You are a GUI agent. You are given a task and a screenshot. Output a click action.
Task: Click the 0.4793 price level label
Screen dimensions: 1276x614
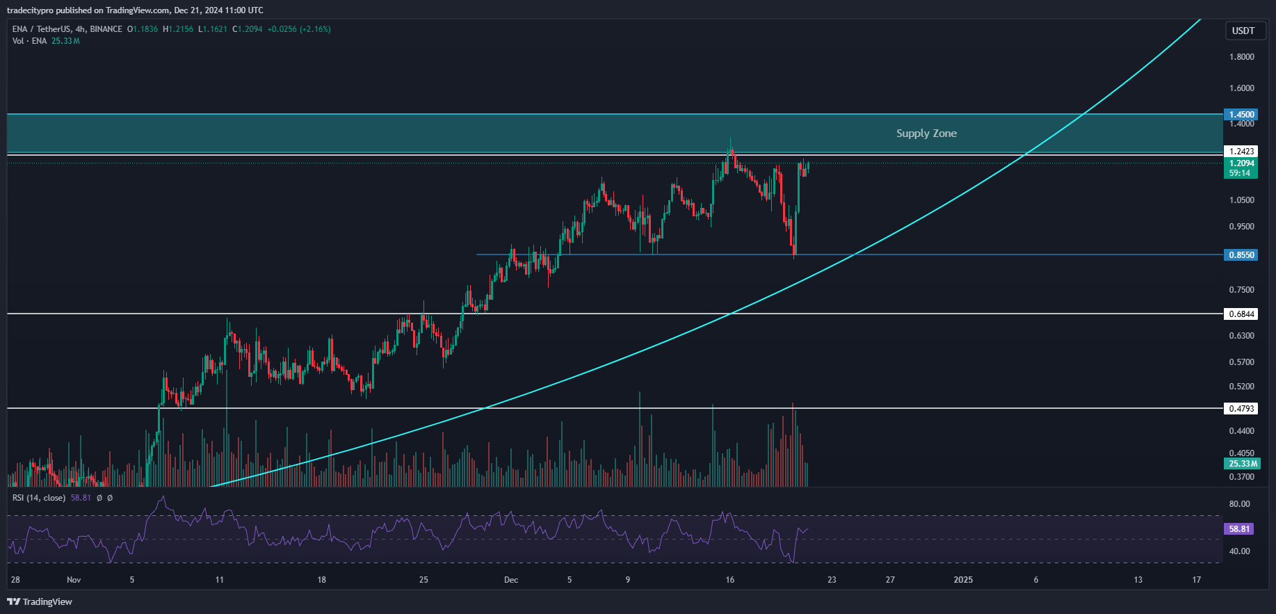pyautogui.click(x=1241, y=409)
